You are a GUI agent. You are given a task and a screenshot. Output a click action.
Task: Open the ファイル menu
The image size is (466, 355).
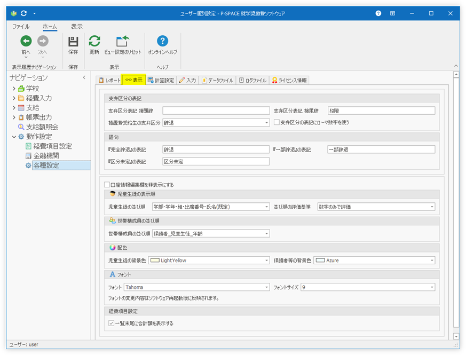point(21,27)
